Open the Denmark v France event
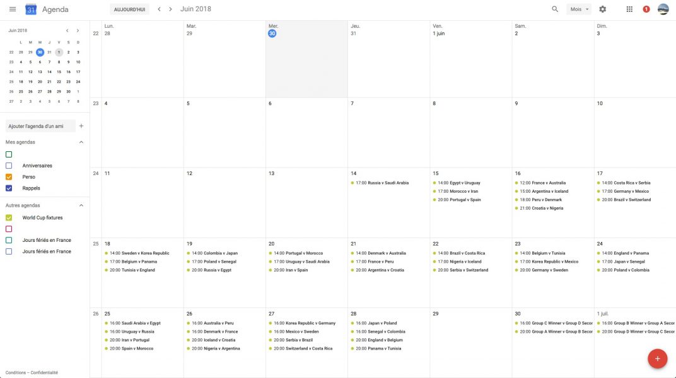 tap(212, 332)
